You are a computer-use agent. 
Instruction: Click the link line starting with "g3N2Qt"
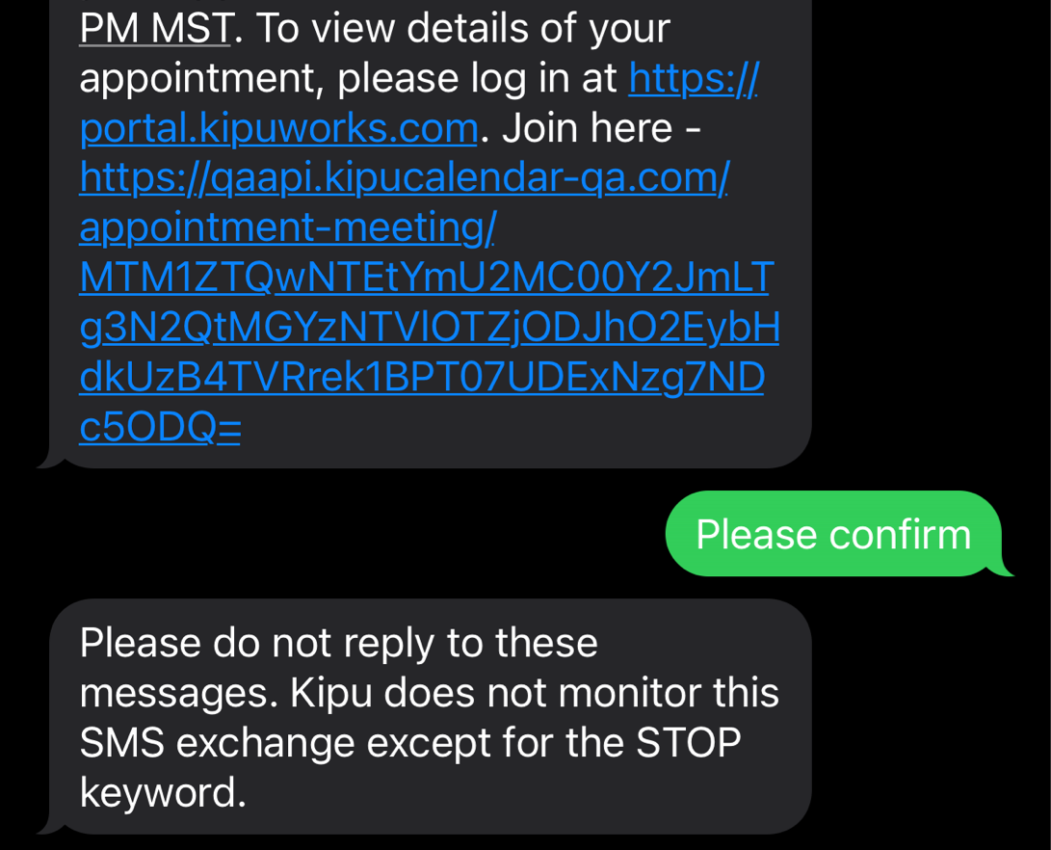(429, 329)
